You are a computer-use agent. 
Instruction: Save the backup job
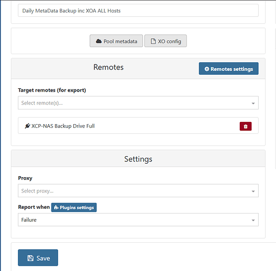pyautogui.click(x=38, y=258)
